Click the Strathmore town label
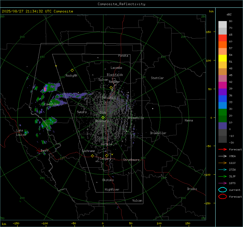The image size is (243, 227). [131, 160]
